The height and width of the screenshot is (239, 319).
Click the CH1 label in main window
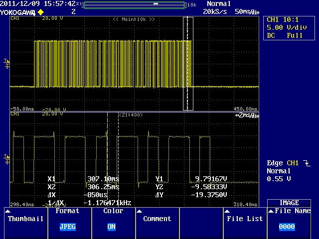pyautogui.click(x=15, y=18)
